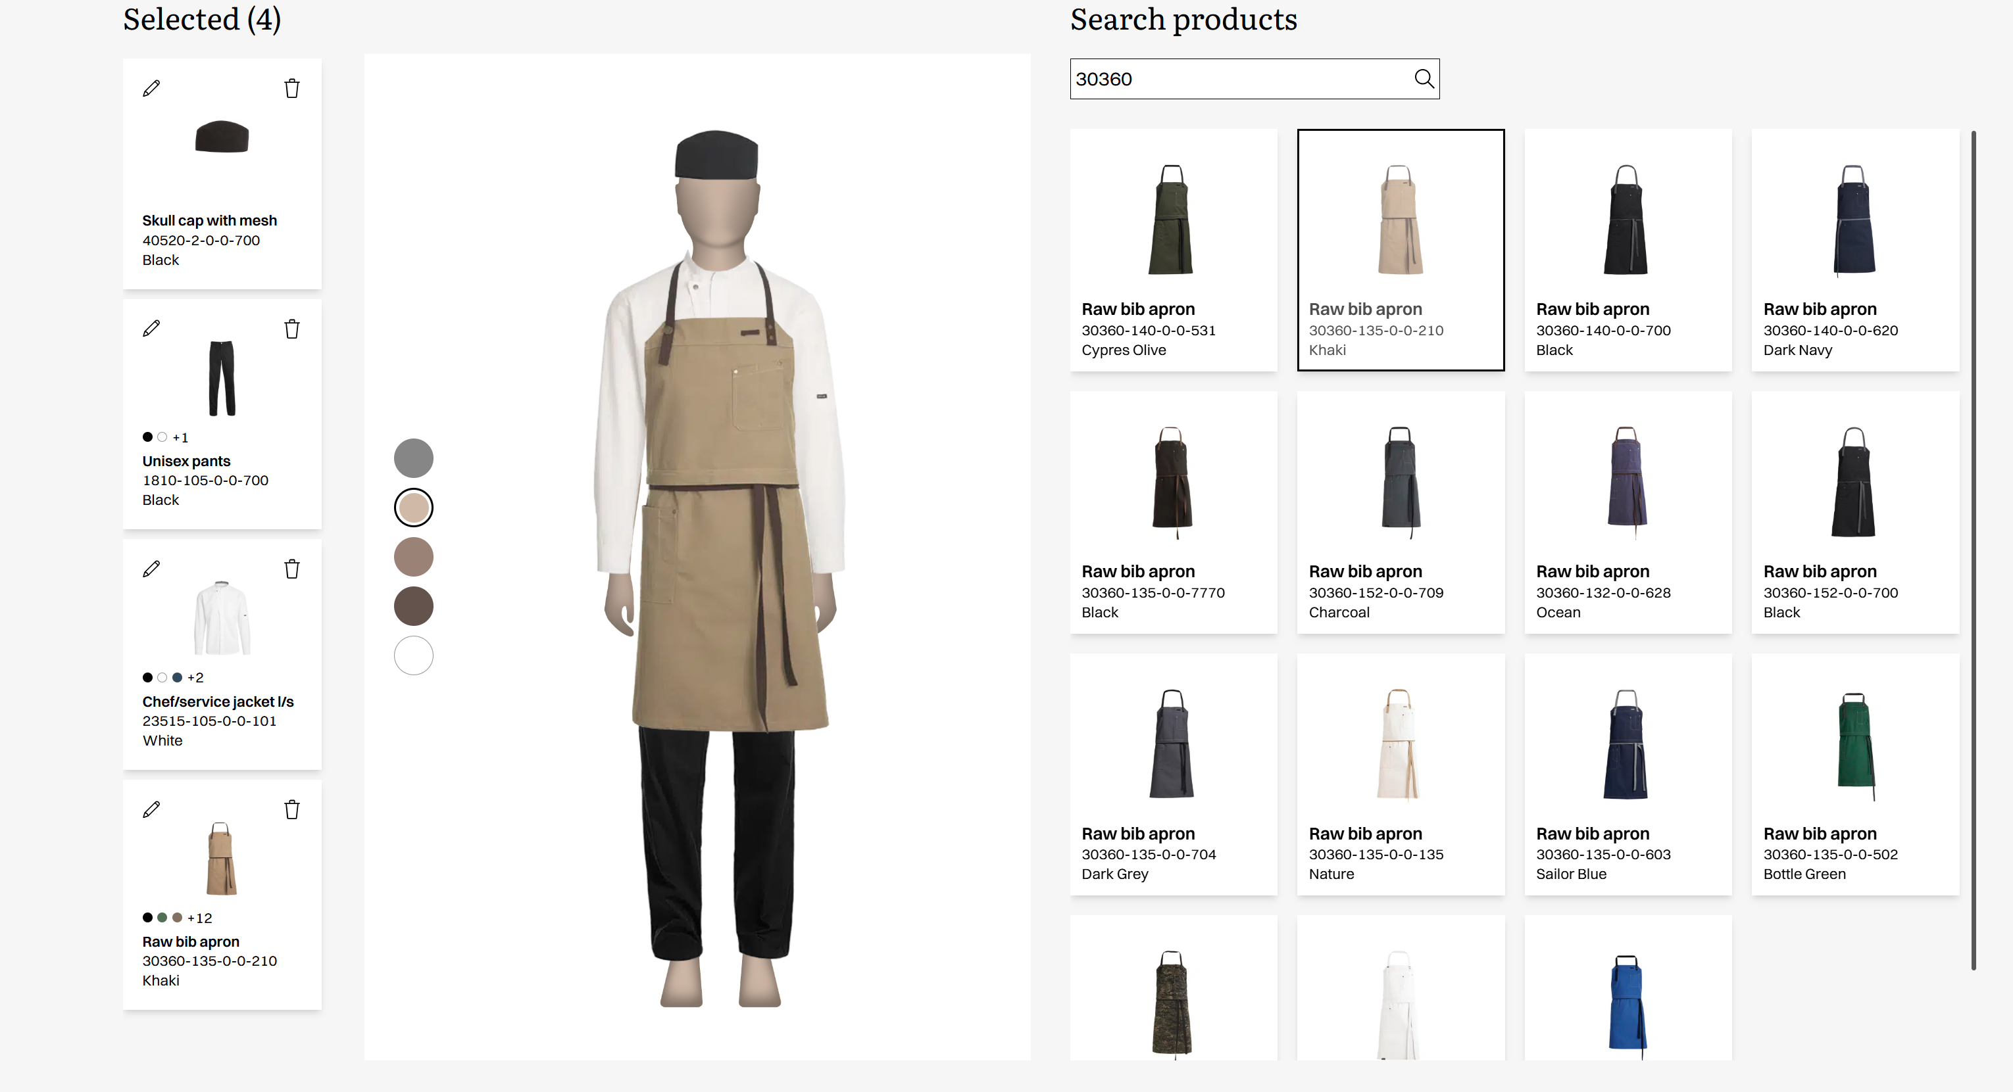This screenshot has width=2013, height=1092.
Task: Open Raw bib apron 30360-135-0-0-7770 Black
Action: [x=1174, y=512]
